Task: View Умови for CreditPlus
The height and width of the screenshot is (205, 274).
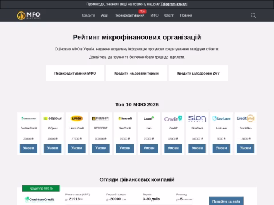Action: (245, 148)
